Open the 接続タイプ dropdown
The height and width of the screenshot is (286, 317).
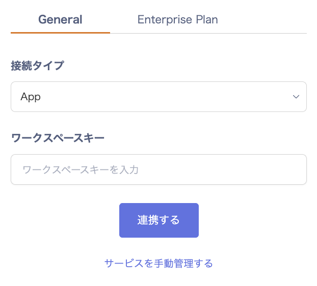point(158,97)
